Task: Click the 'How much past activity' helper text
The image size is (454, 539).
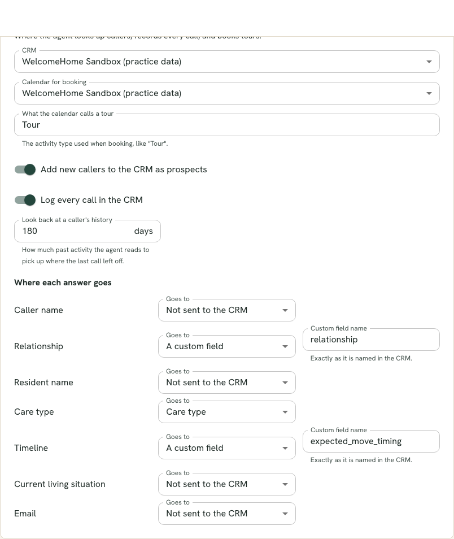Action: coord(86,255)
